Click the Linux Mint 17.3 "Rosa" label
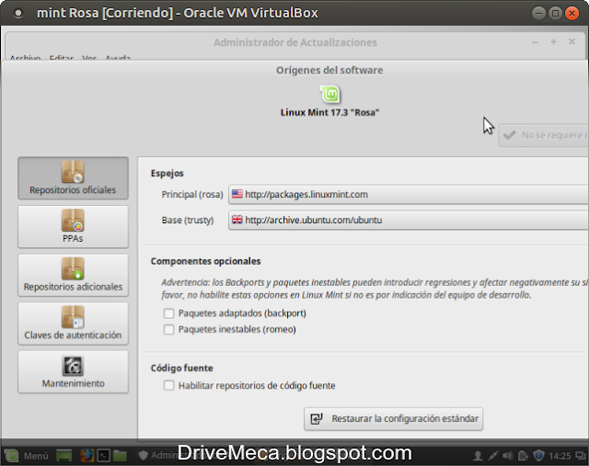589x466 pixels. 329,112
